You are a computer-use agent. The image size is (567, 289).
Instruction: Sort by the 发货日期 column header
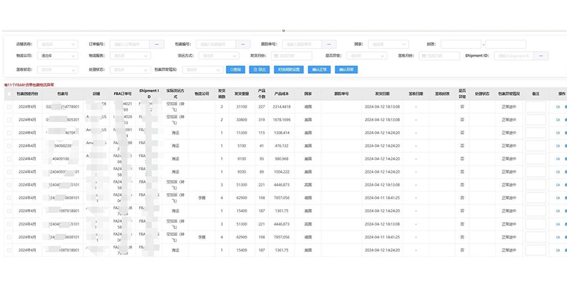pos(382,93)
